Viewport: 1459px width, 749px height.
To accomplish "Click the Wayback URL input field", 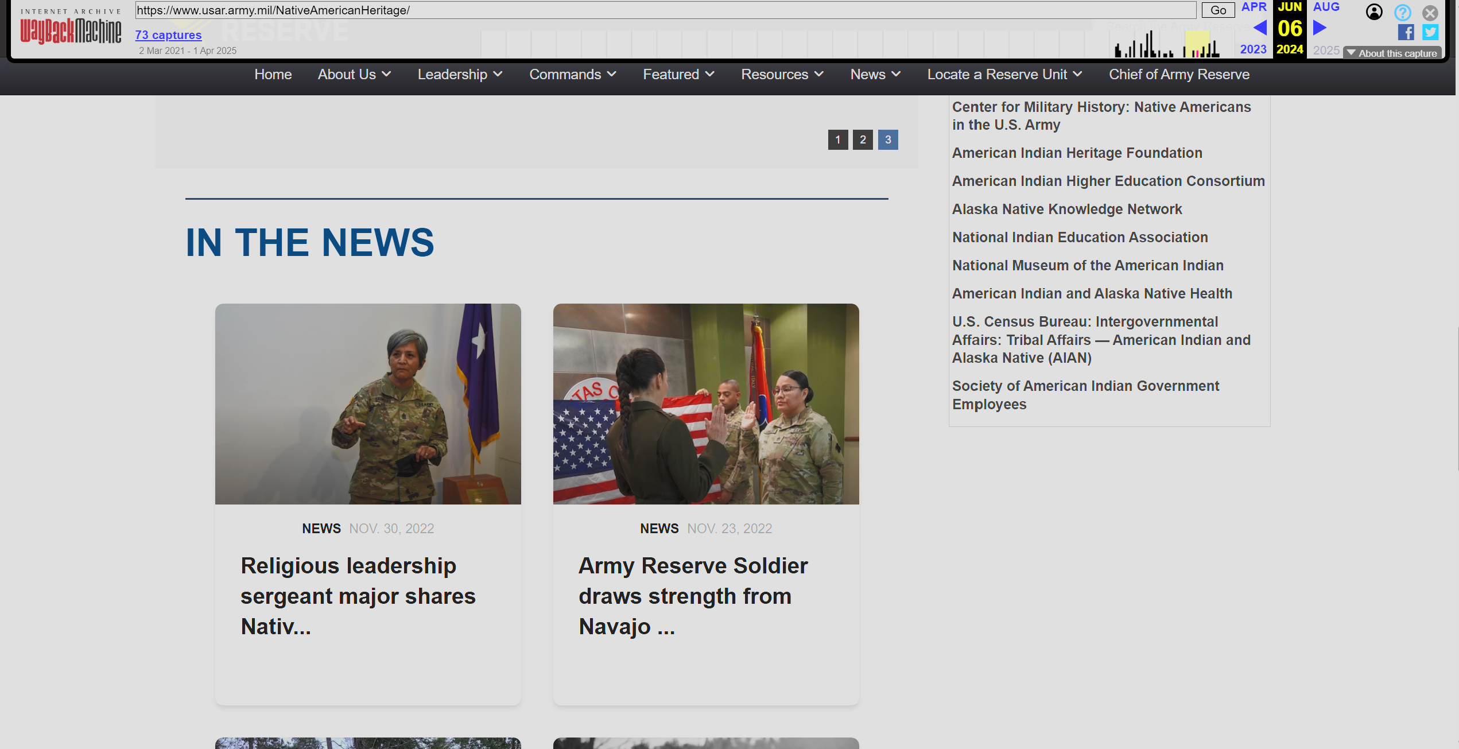I will (665, 10).
